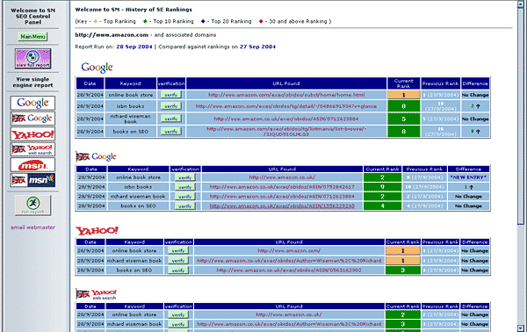Click the Google logo above the first table
The height and width of the screenshot is (332, 527).
tap(97, 68)
